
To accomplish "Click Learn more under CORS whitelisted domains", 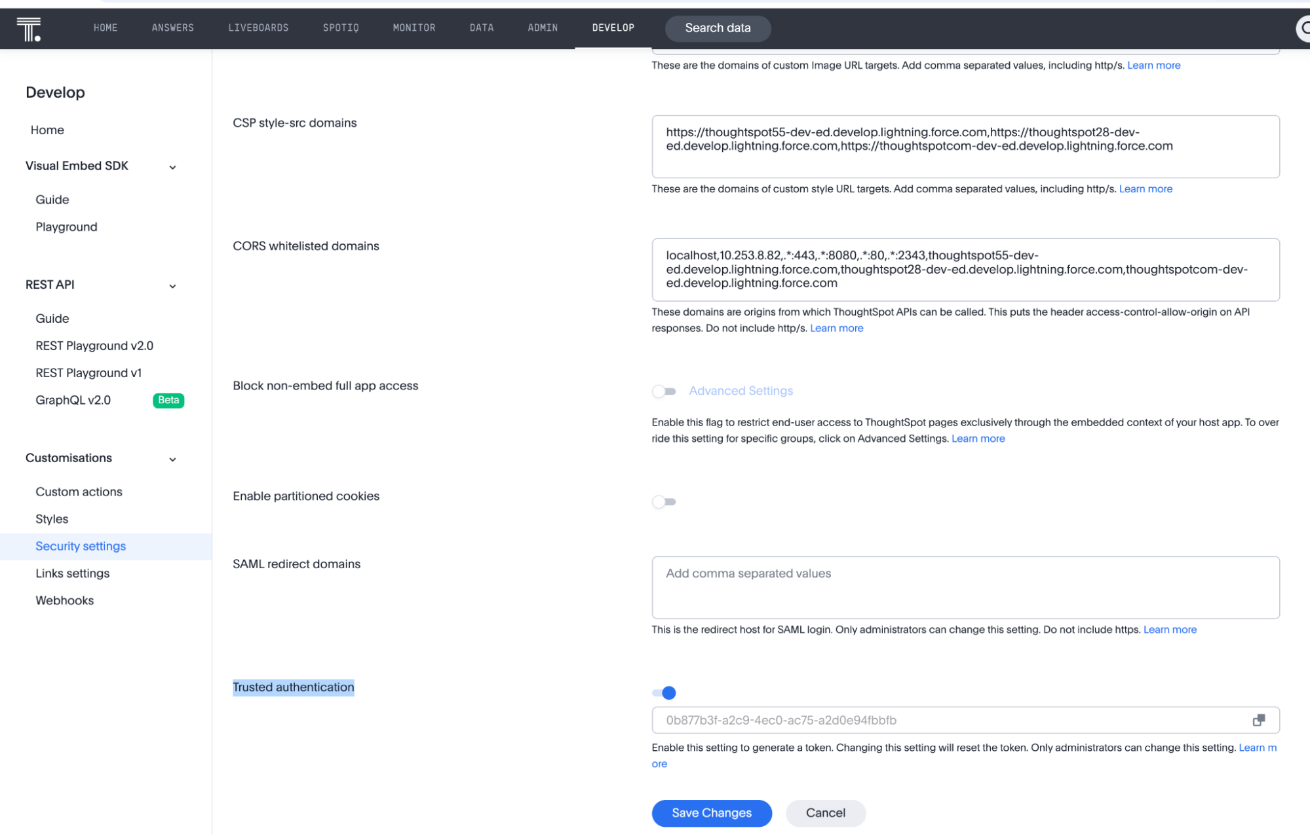I will [x=836, y=328].
